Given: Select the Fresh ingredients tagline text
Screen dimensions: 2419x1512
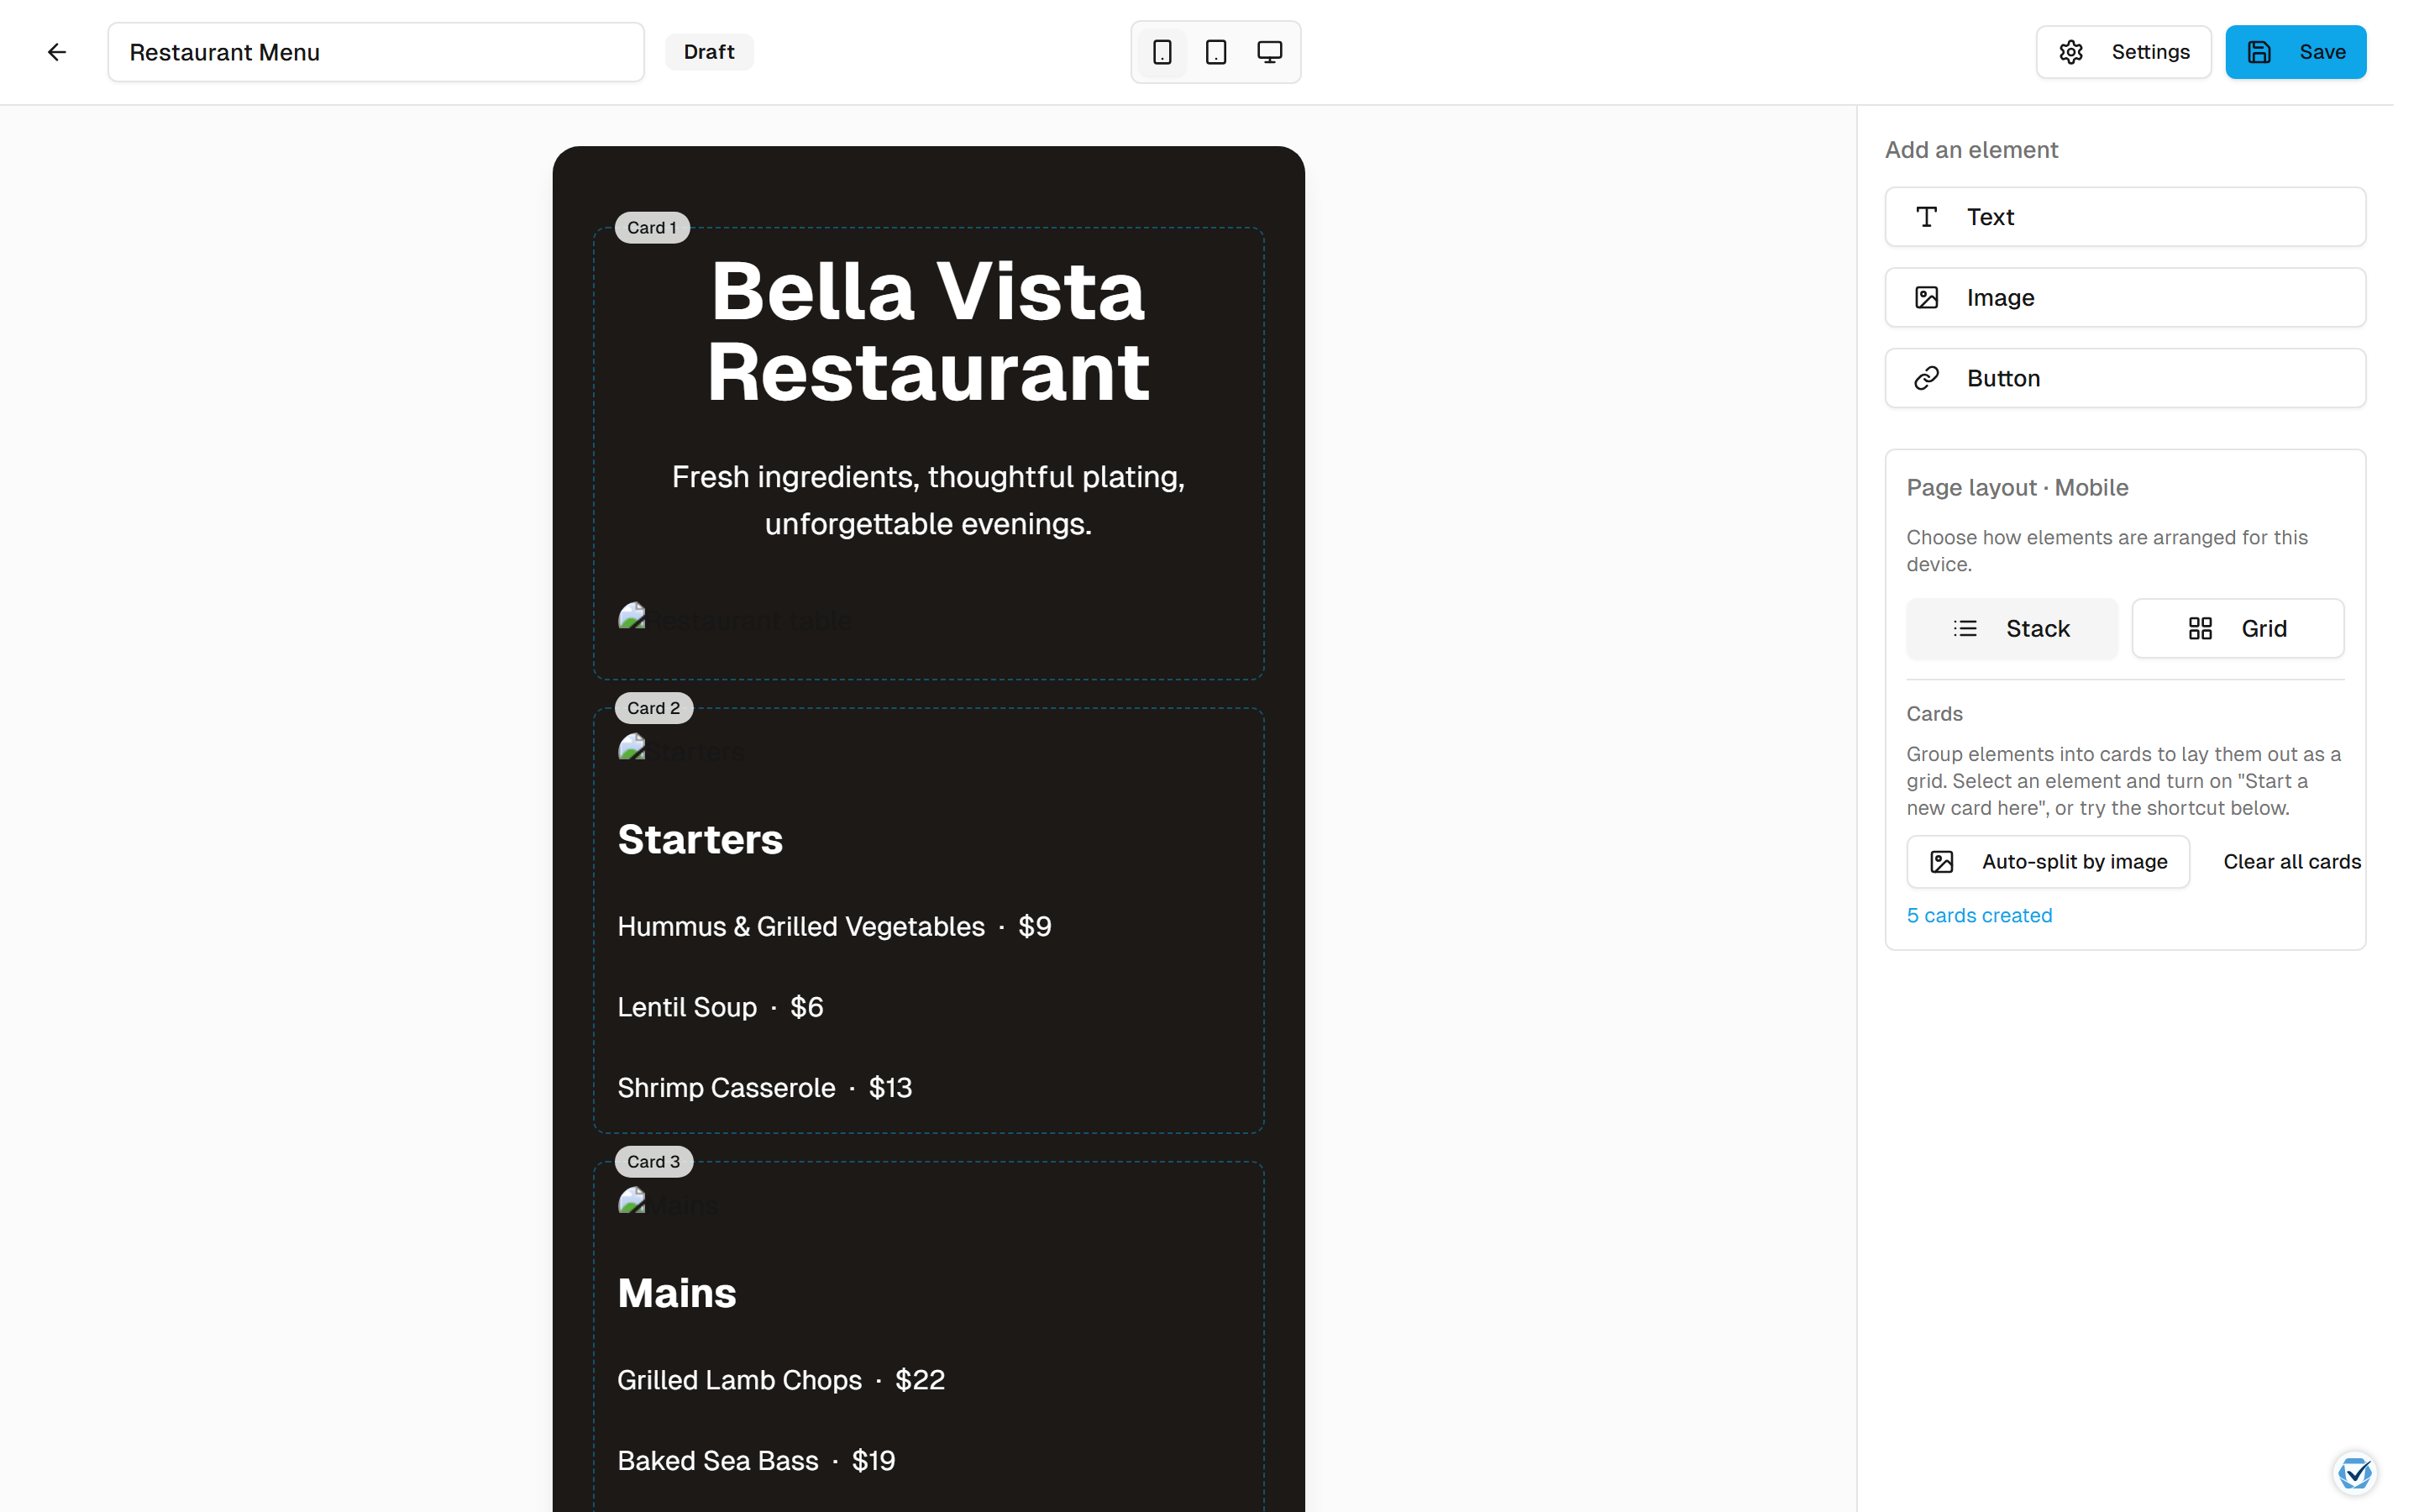Looking at the screenshot, I should coord(927,500).
